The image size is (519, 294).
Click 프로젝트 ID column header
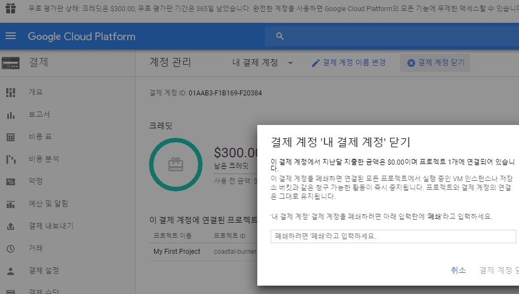point(230,236)
